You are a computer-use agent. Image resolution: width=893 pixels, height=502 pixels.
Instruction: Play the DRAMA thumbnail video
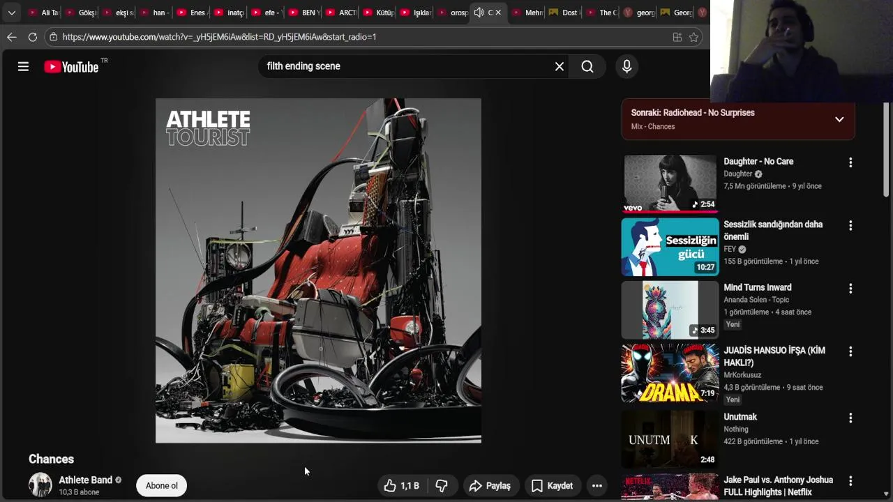click(x=670, y=373)
